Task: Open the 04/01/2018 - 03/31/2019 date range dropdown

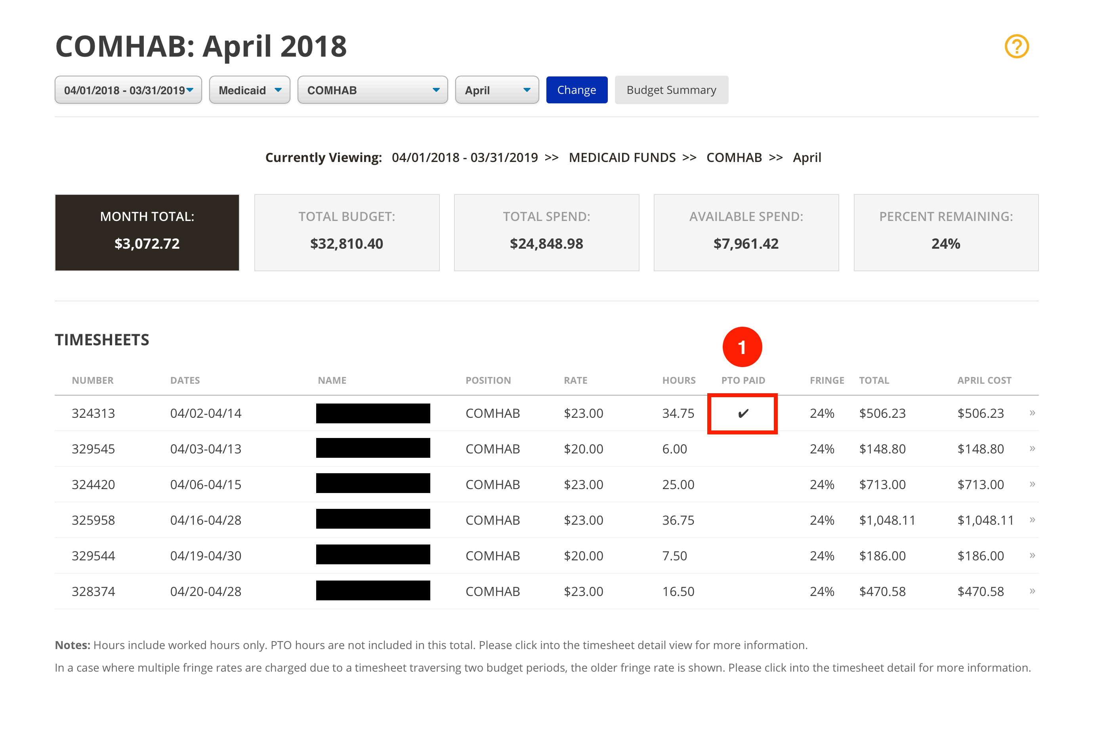Action: point(128,90)
